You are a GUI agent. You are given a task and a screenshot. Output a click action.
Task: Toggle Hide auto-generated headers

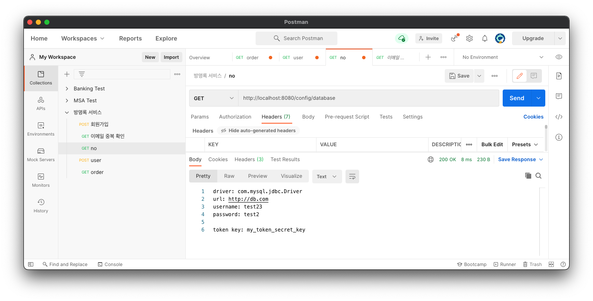258,130
